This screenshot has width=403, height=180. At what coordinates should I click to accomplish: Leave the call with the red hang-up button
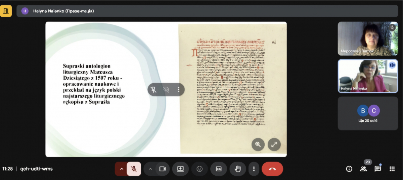coord(272,169)
